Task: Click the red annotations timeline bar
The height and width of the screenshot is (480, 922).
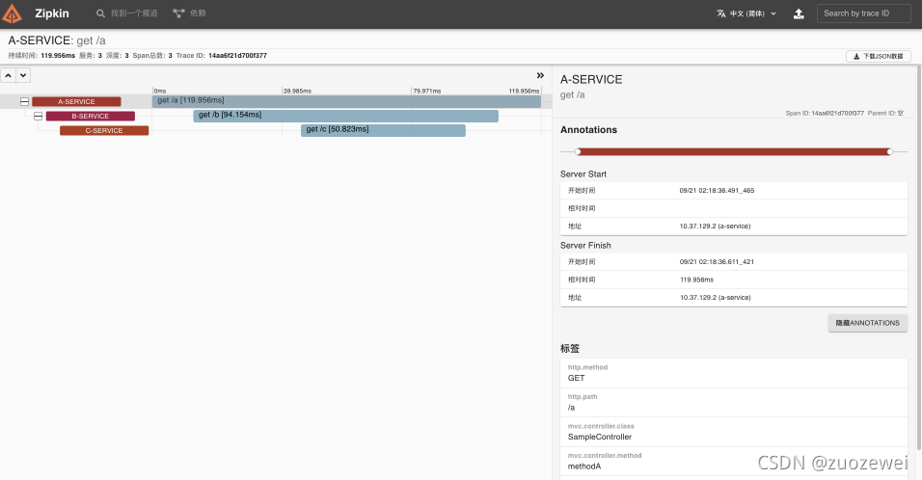Action: (x=734, y=151)
